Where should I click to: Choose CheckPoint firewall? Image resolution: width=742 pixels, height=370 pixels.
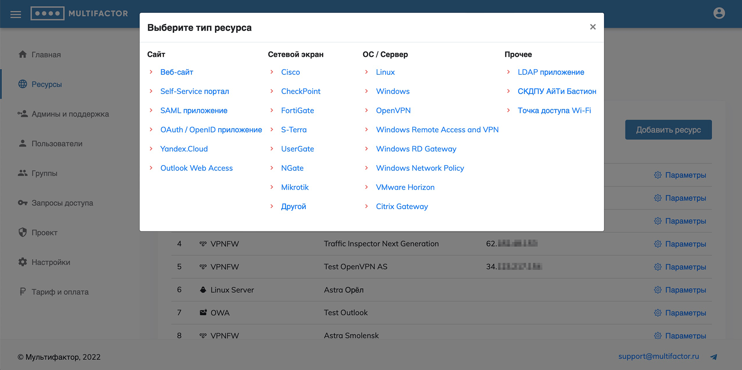(x=301, y=91)
